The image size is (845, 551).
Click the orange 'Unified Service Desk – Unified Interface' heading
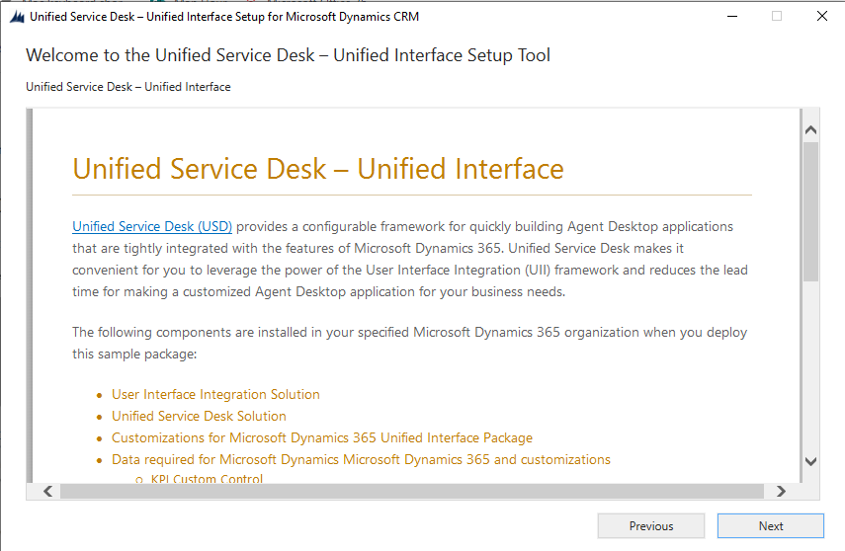coord(318,169)
